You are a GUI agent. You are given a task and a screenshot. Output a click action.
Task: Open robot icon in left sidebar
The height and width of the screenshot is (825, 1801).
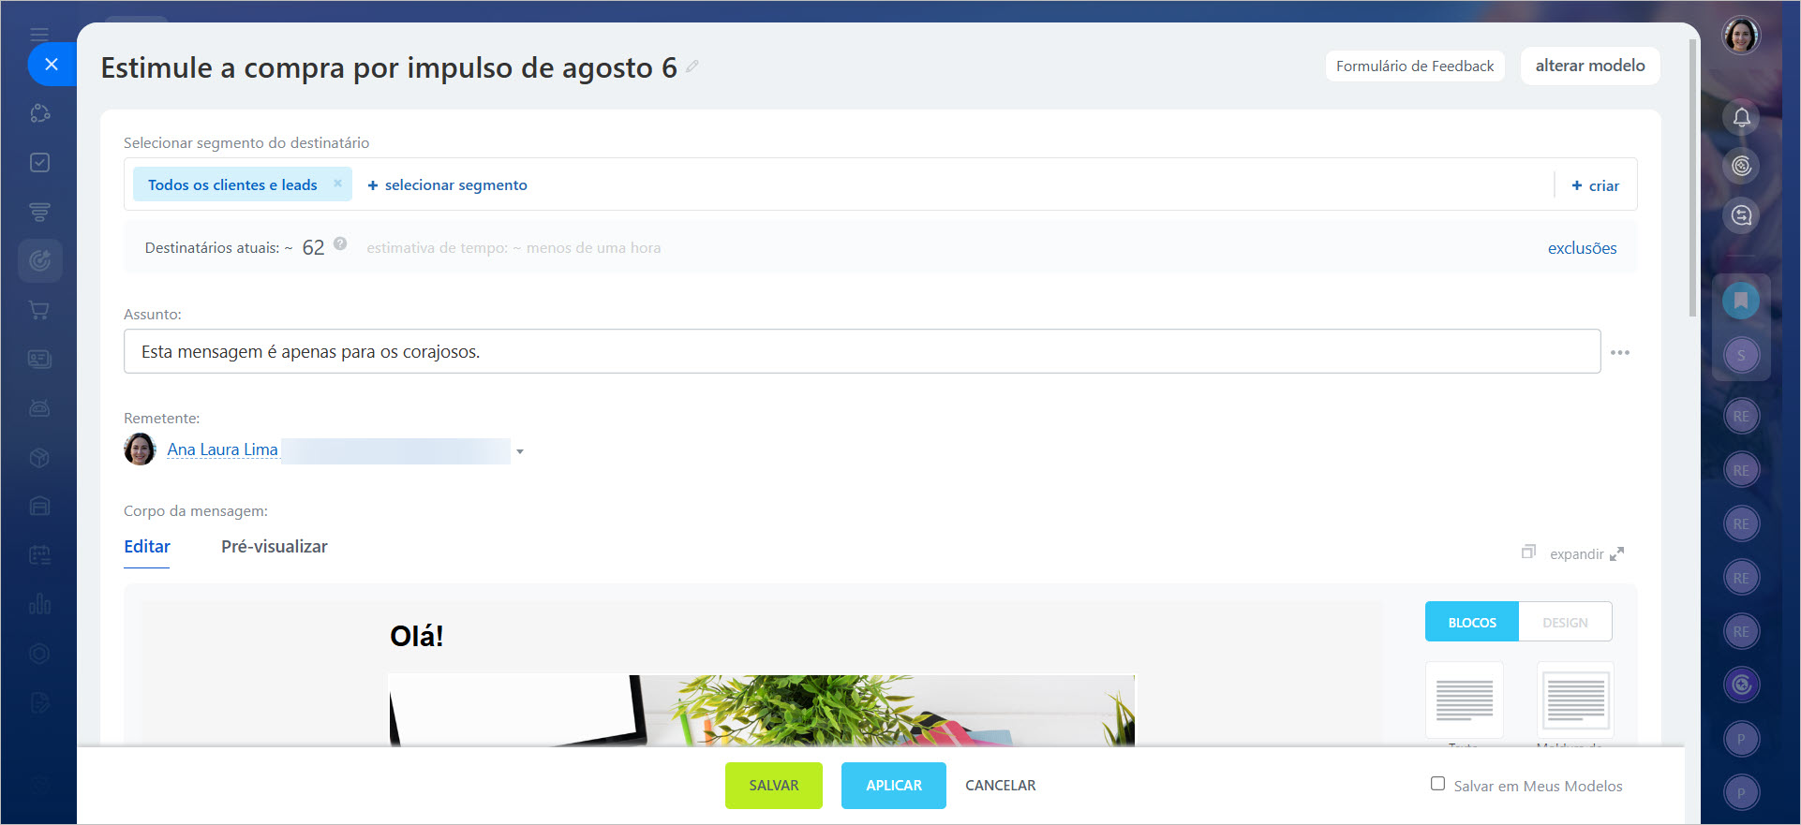point(39,408)
